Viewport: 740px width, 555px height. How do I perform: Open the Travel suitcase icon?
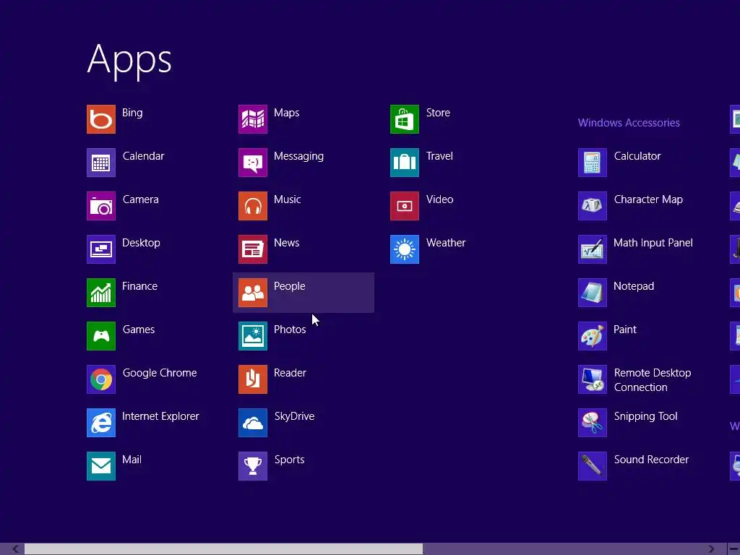pos(405,163)
